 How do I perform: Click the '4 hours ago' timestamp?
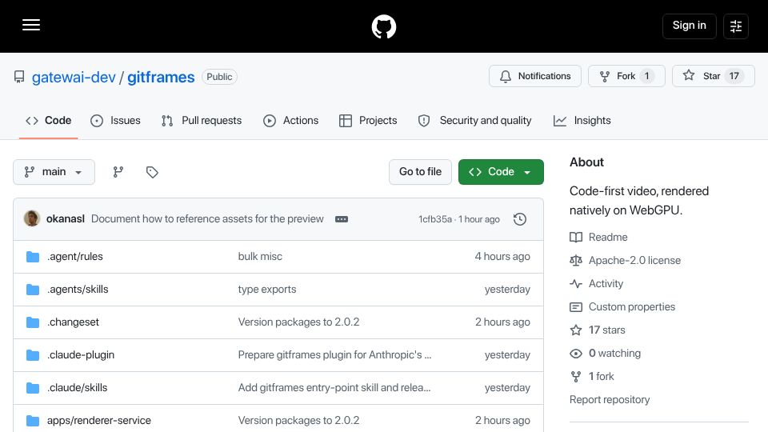point(502,257)
